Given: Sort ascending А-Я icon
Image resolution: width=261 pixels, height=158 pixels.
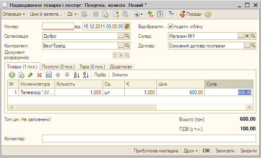Looking at the screenshot, I should (77, 75).
